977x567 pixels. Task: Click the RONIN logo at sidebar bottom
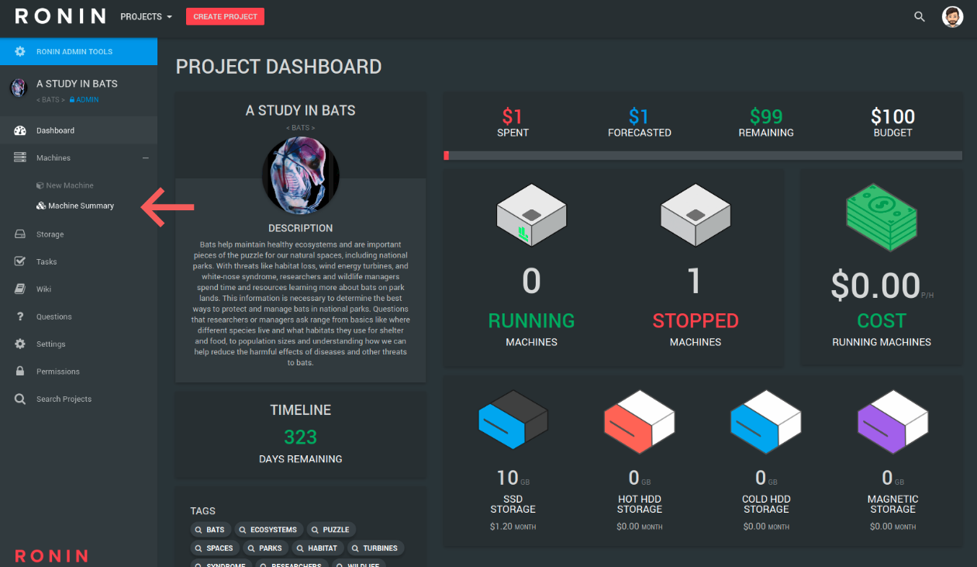pos(51,556)
